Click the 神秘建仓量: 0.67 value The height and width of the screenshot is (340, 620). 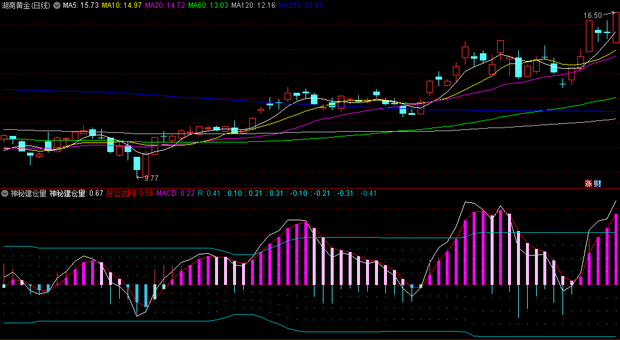click(76, 193)
